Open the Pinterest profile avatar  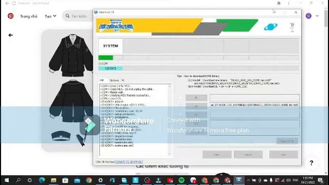coord(308,16)
